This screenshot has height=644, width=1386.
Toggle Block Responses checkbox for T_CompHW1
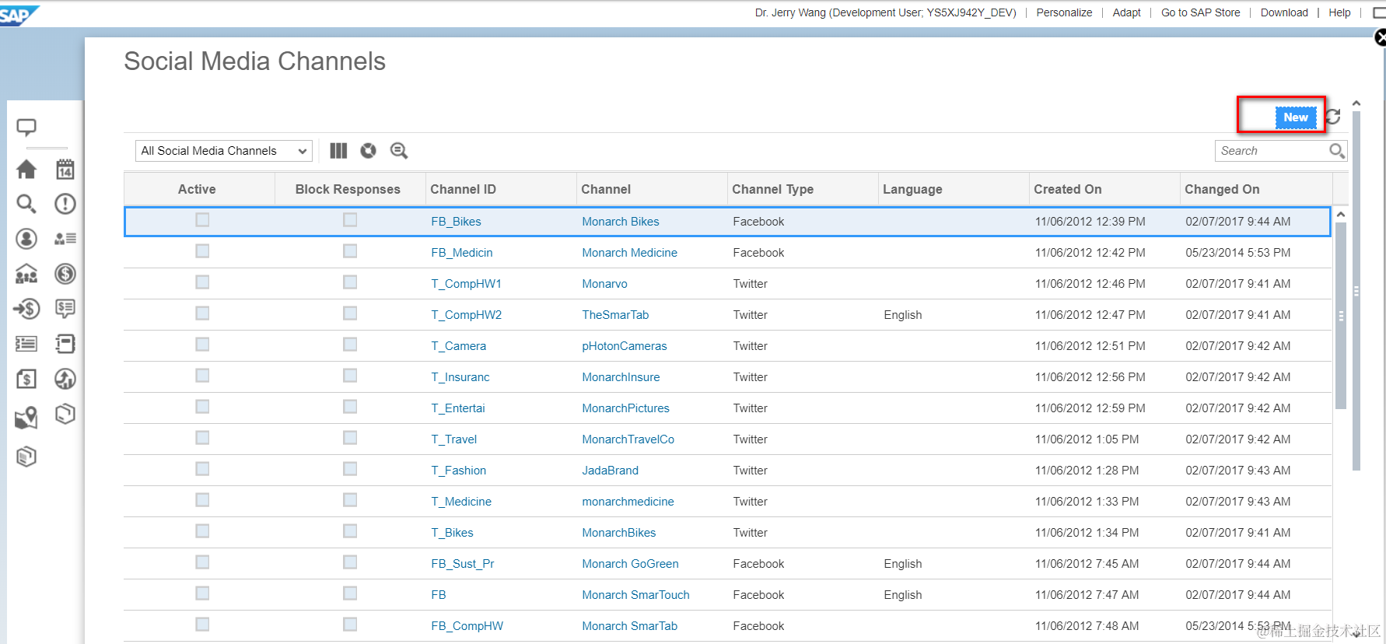point(350,282)
